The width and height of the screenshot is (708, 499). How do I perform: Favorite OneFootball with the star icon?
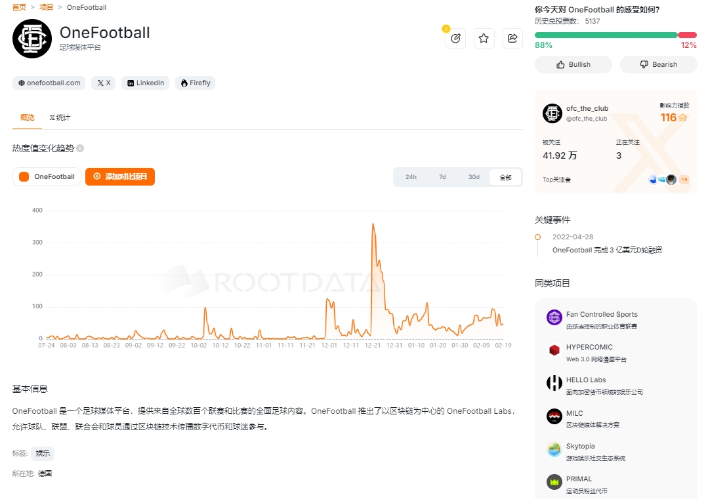click(x=484, y=39)
